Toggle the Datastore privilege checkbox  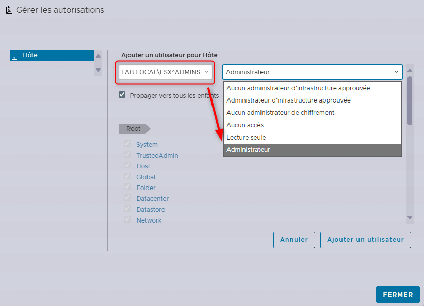tap(127, 209)
